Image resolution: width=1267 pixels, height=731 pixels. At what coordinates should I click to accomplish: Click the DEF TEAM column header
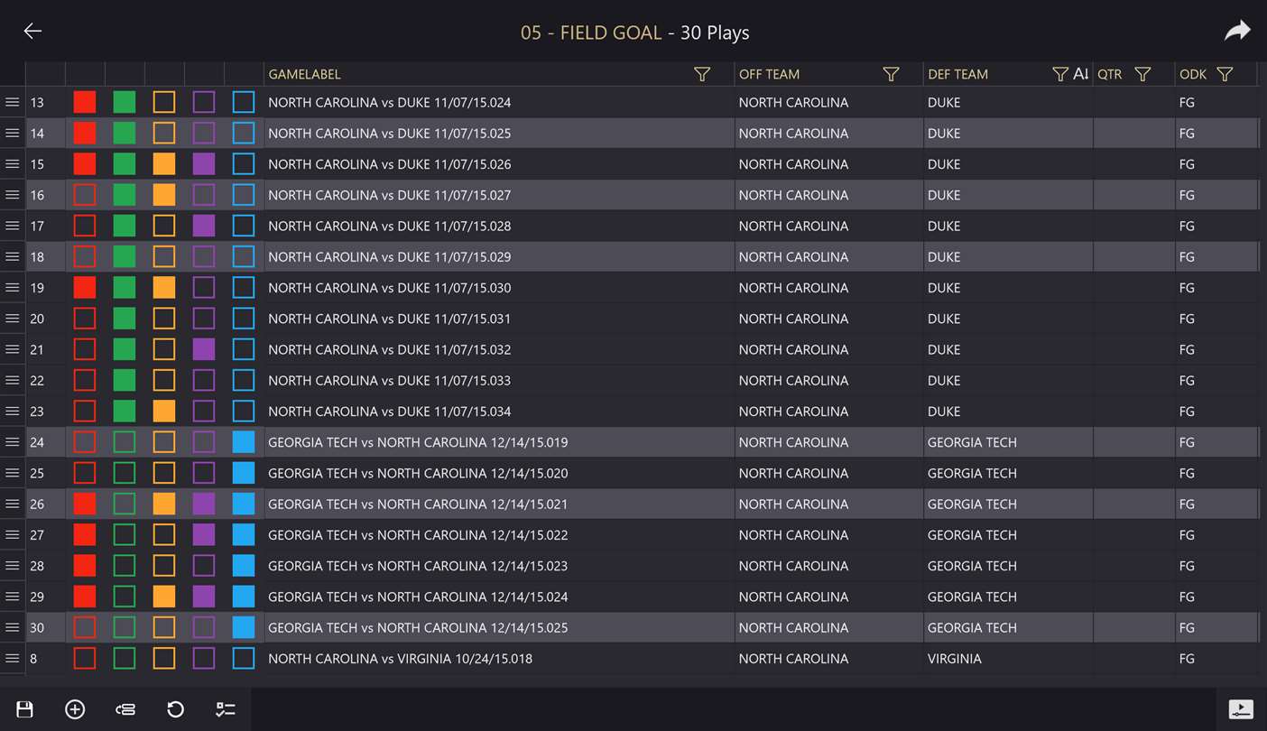957,74
